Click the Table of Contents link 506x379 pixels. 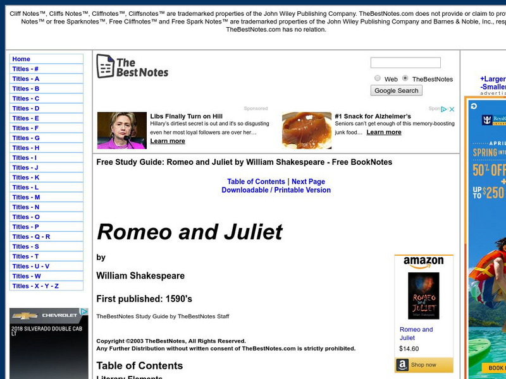[x=256, y=181]
